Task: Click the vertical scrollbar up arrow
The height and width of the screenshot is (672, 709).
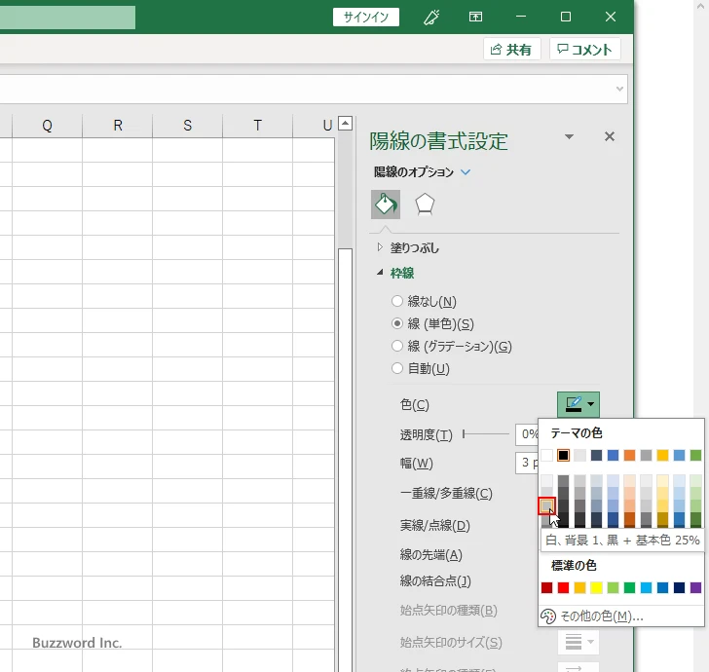Action: pyautogui.click(x=346, y=123)
